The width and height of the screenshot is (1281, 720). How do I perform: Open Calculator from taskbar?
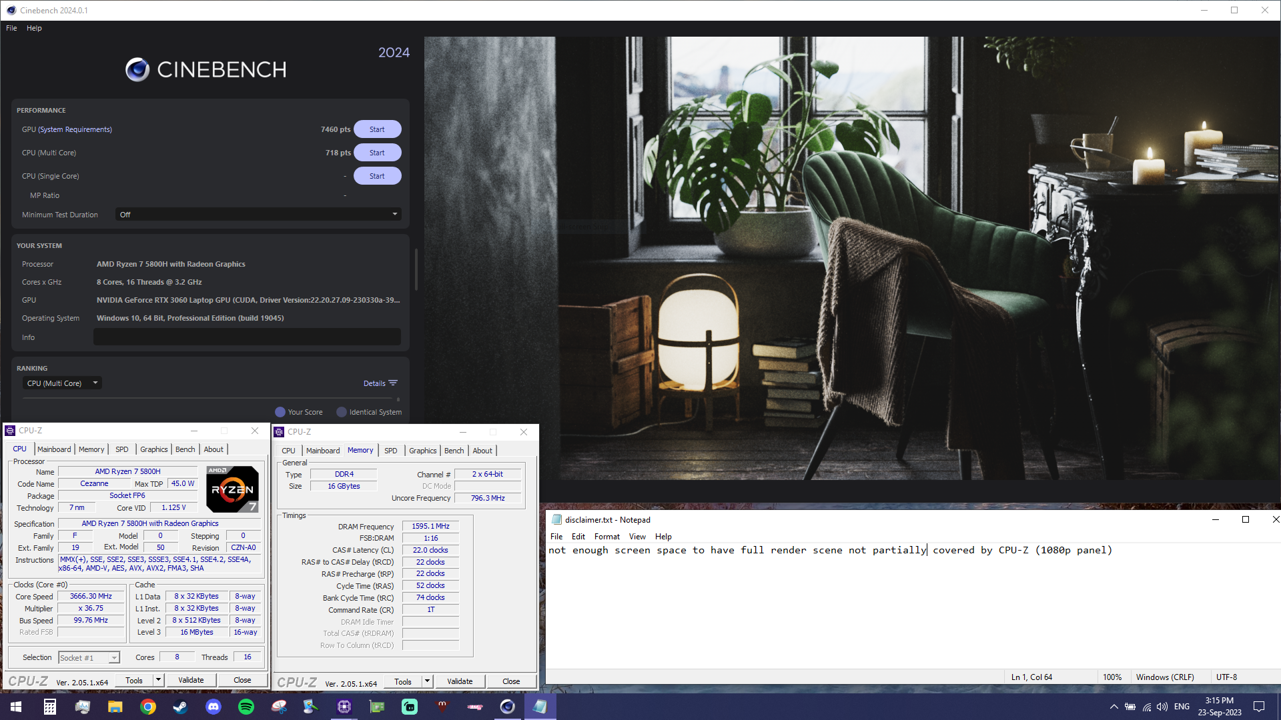[49, 707]
